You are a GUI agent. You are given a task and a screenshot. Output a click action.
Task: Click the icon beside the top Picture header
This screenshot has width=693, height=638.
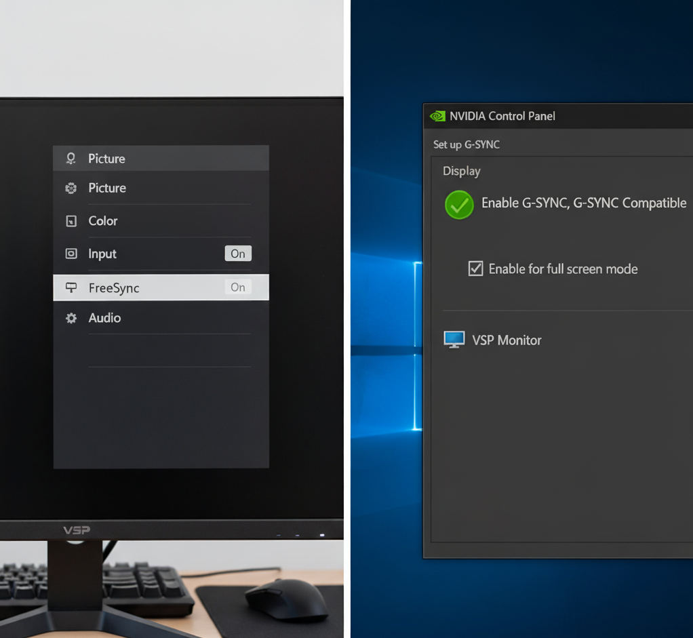(x=71, y=159)
